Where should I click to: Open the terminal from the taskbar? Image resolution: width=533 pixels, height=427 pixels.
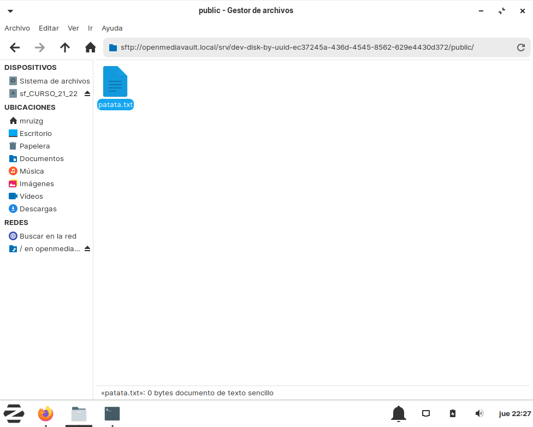(112, 414)
